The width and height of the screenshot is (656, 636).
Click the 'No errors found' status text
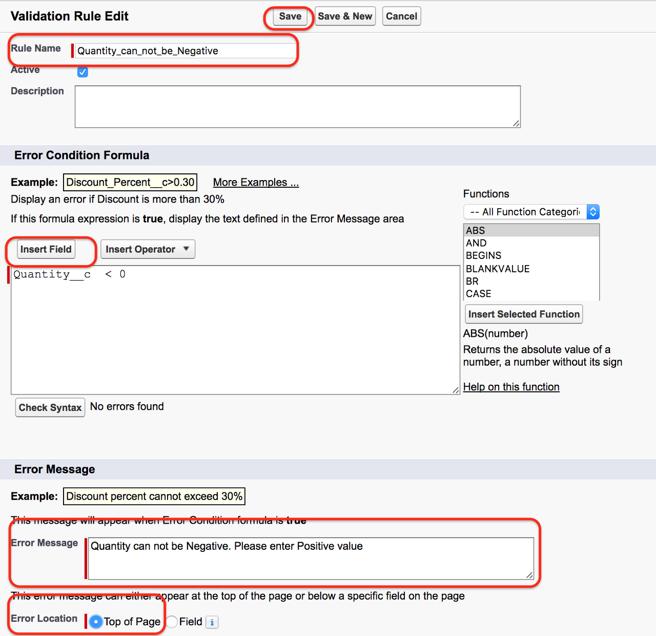[x=127, y=407]
